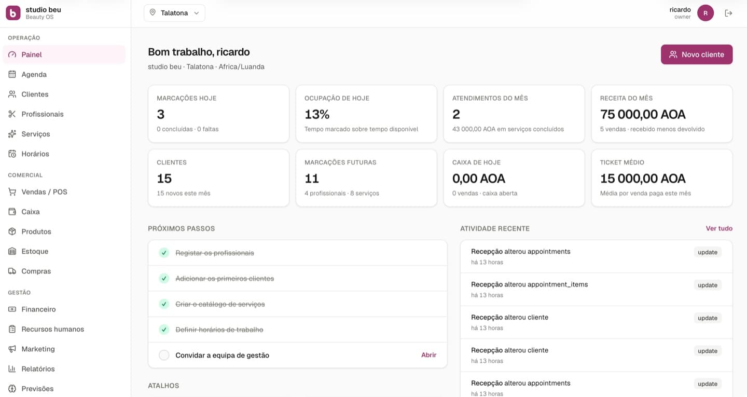Click the Compras truck icon
Screen dimensions: 747x397
pyautogui.click(x=12, y=271)
